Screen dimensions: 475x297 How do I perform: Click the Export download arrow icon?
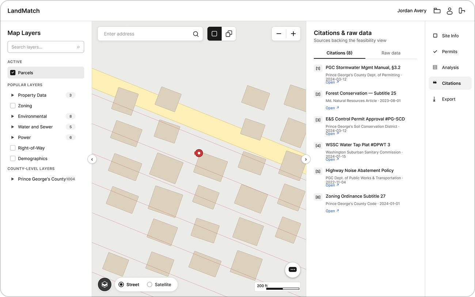434,99
